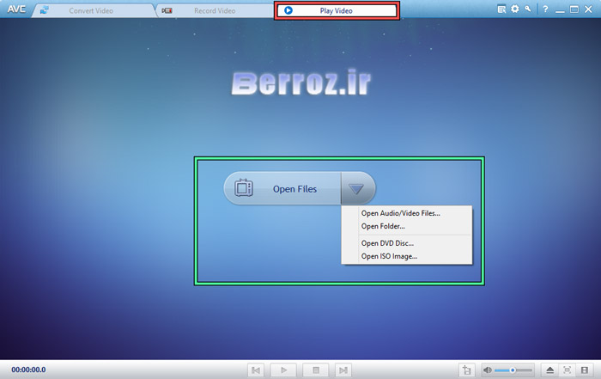Click the play button in playback bar
The height and width of the screenshot is (379, 601).
click(283, 370)
